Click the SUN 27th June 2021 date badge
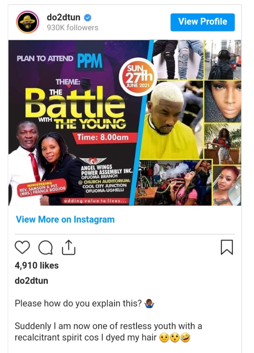This screenshot has width=254, height=353. [138, 77]
